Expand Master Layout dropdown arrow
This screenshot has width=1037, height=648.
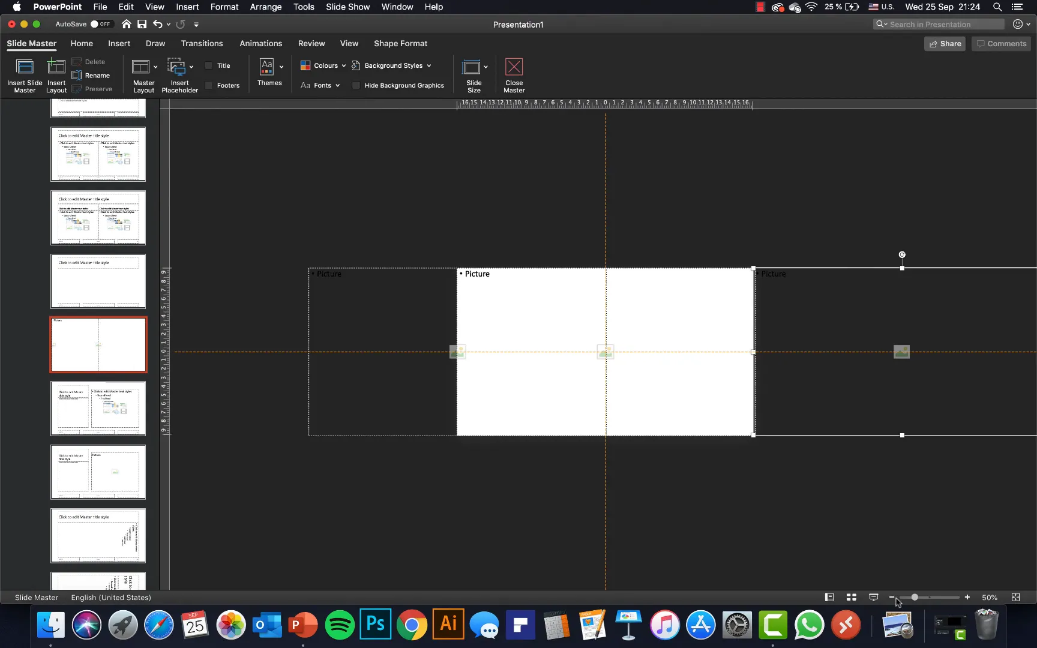[x=155, y=67]
